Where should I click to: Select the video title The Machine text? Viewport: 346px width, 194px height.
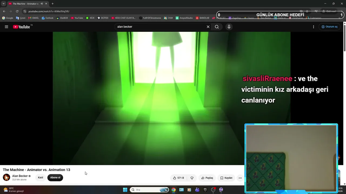[36, 170]
